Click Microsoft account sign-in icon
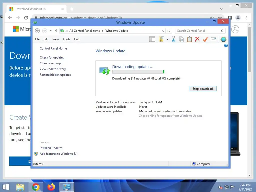This screenshot has width=256, height=192. click(x=235, y=29)
